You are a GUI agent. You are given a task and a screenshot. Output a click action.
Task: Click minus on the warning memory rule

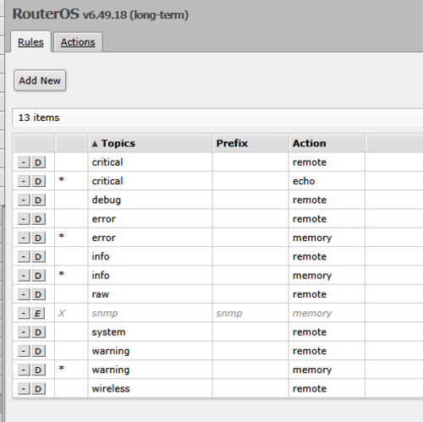point(24,370)
